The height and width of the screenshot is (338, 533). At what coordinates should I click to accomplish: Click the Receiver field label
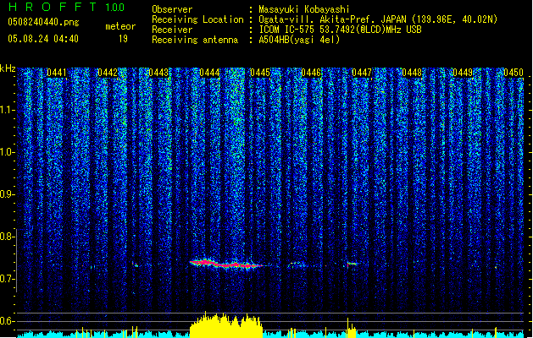[x=172, y=30]
